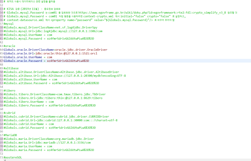This screenshot has height=161, width=251.
Task: Select the '#cubrid' section header line
Action: coord(9,113)
